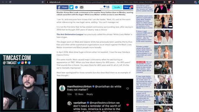Share the article by email icon

click(x=81, y=7)
